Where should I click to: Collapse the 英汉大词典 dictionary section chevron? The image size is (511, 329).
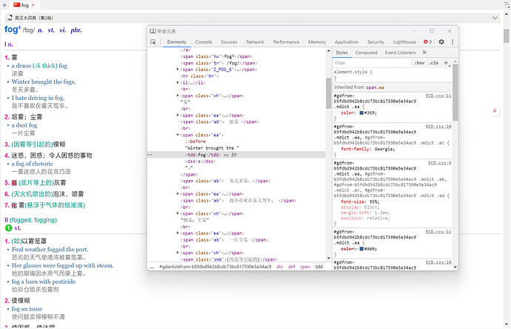pyautogui.click(x=495, y=18)
